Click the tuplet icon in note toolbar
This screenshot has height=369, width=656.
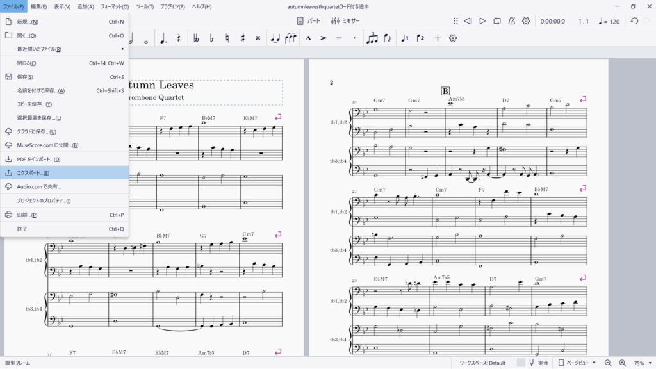pos(372,38)
